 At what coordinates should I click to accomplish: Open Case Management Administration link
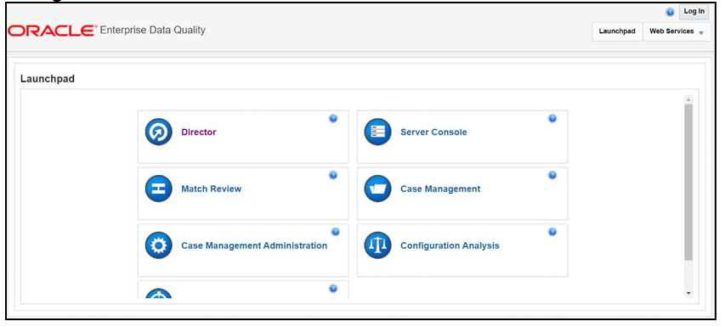tap(254, 245)
